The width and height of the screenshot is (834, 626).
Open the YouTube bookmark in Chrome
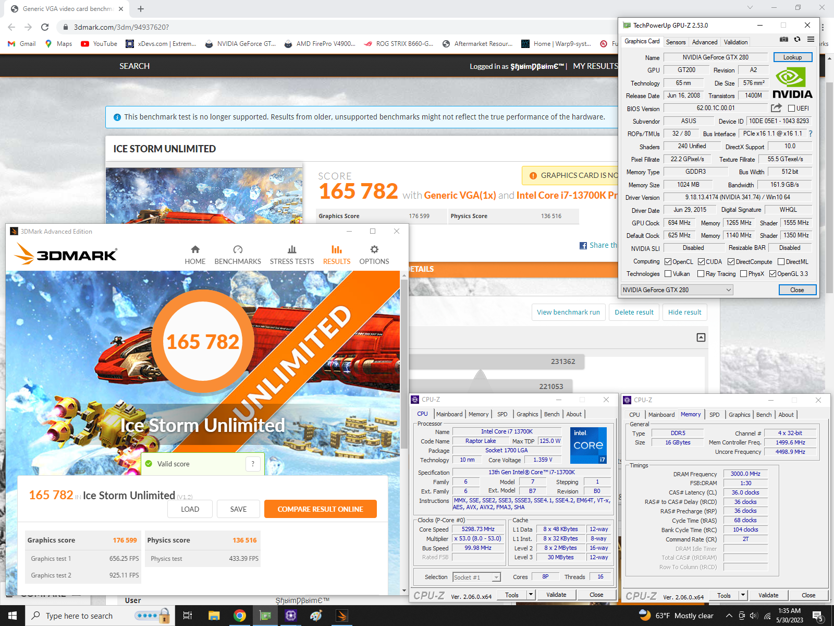click(99, 44)
